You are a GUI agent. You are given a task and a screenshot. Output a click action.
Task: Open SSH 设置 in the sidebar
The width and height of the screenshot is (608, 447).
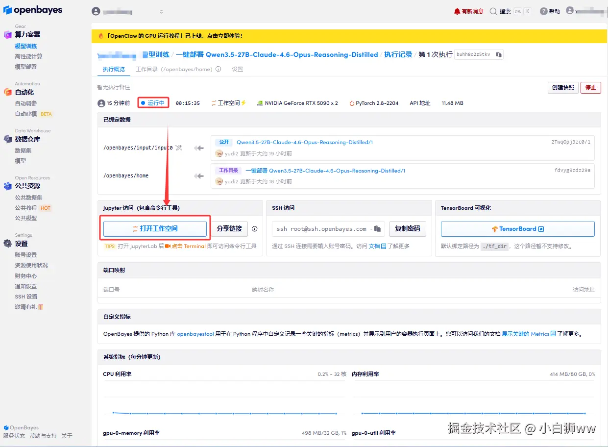tap(26, 297)
